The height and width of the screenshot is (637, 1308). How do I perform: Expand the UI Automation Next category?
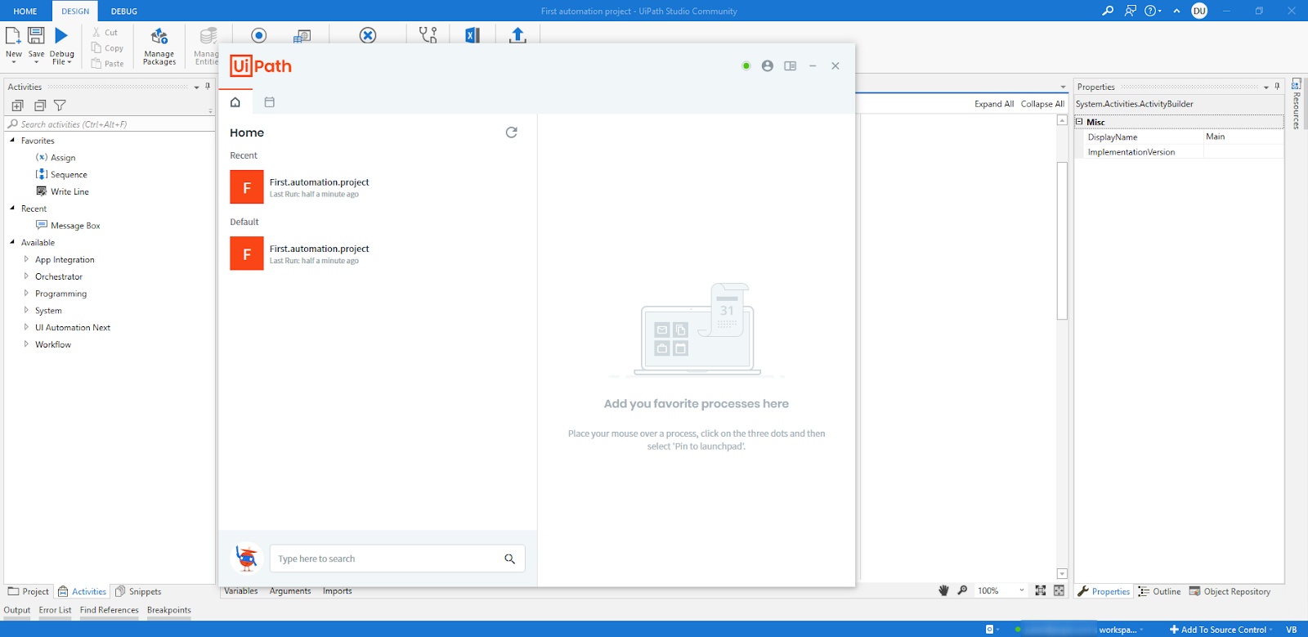pos(26,327)
